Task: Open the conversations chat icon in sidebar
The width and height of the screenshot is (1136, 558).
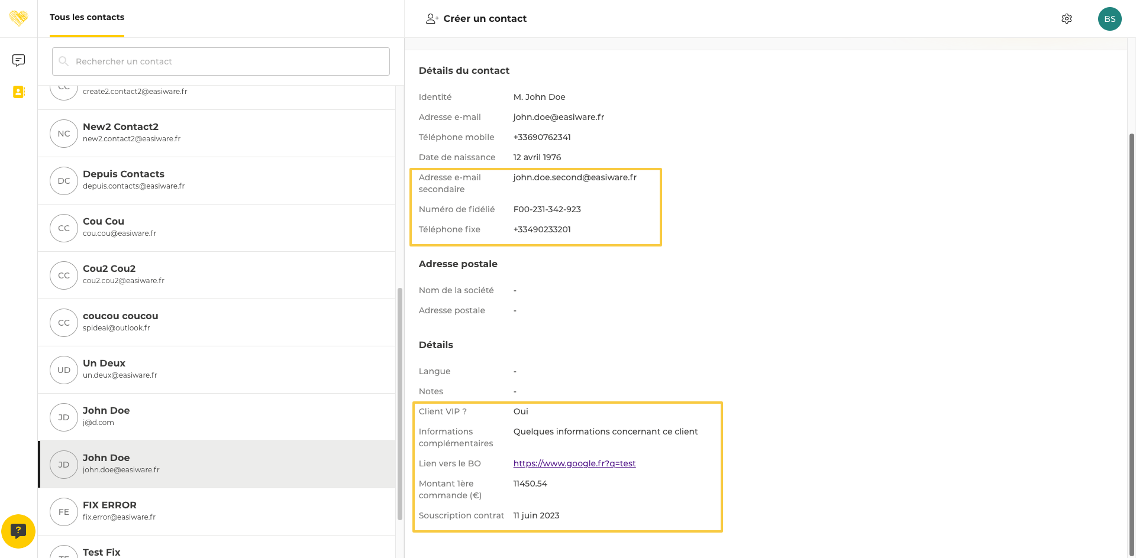Action: (x=18, y=60)
